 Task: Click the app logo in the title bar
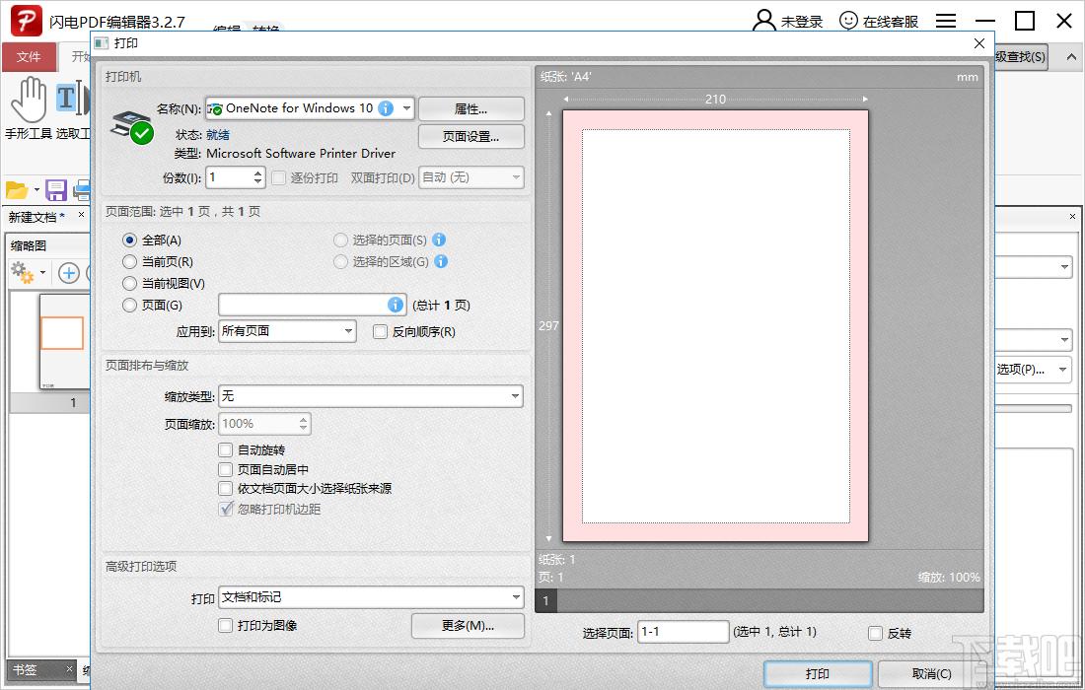point(27,21)
